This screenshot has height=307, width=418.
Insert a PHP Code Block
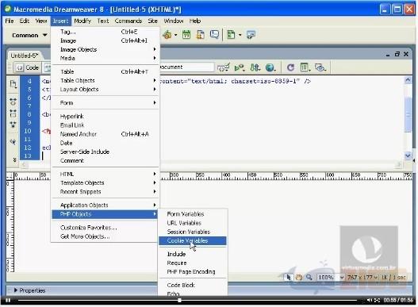193,285
